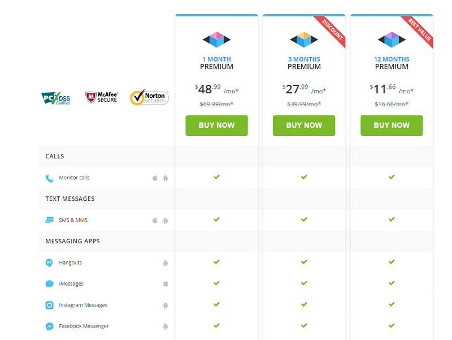Click the Instagram Messages feature label

coord(83,305)
